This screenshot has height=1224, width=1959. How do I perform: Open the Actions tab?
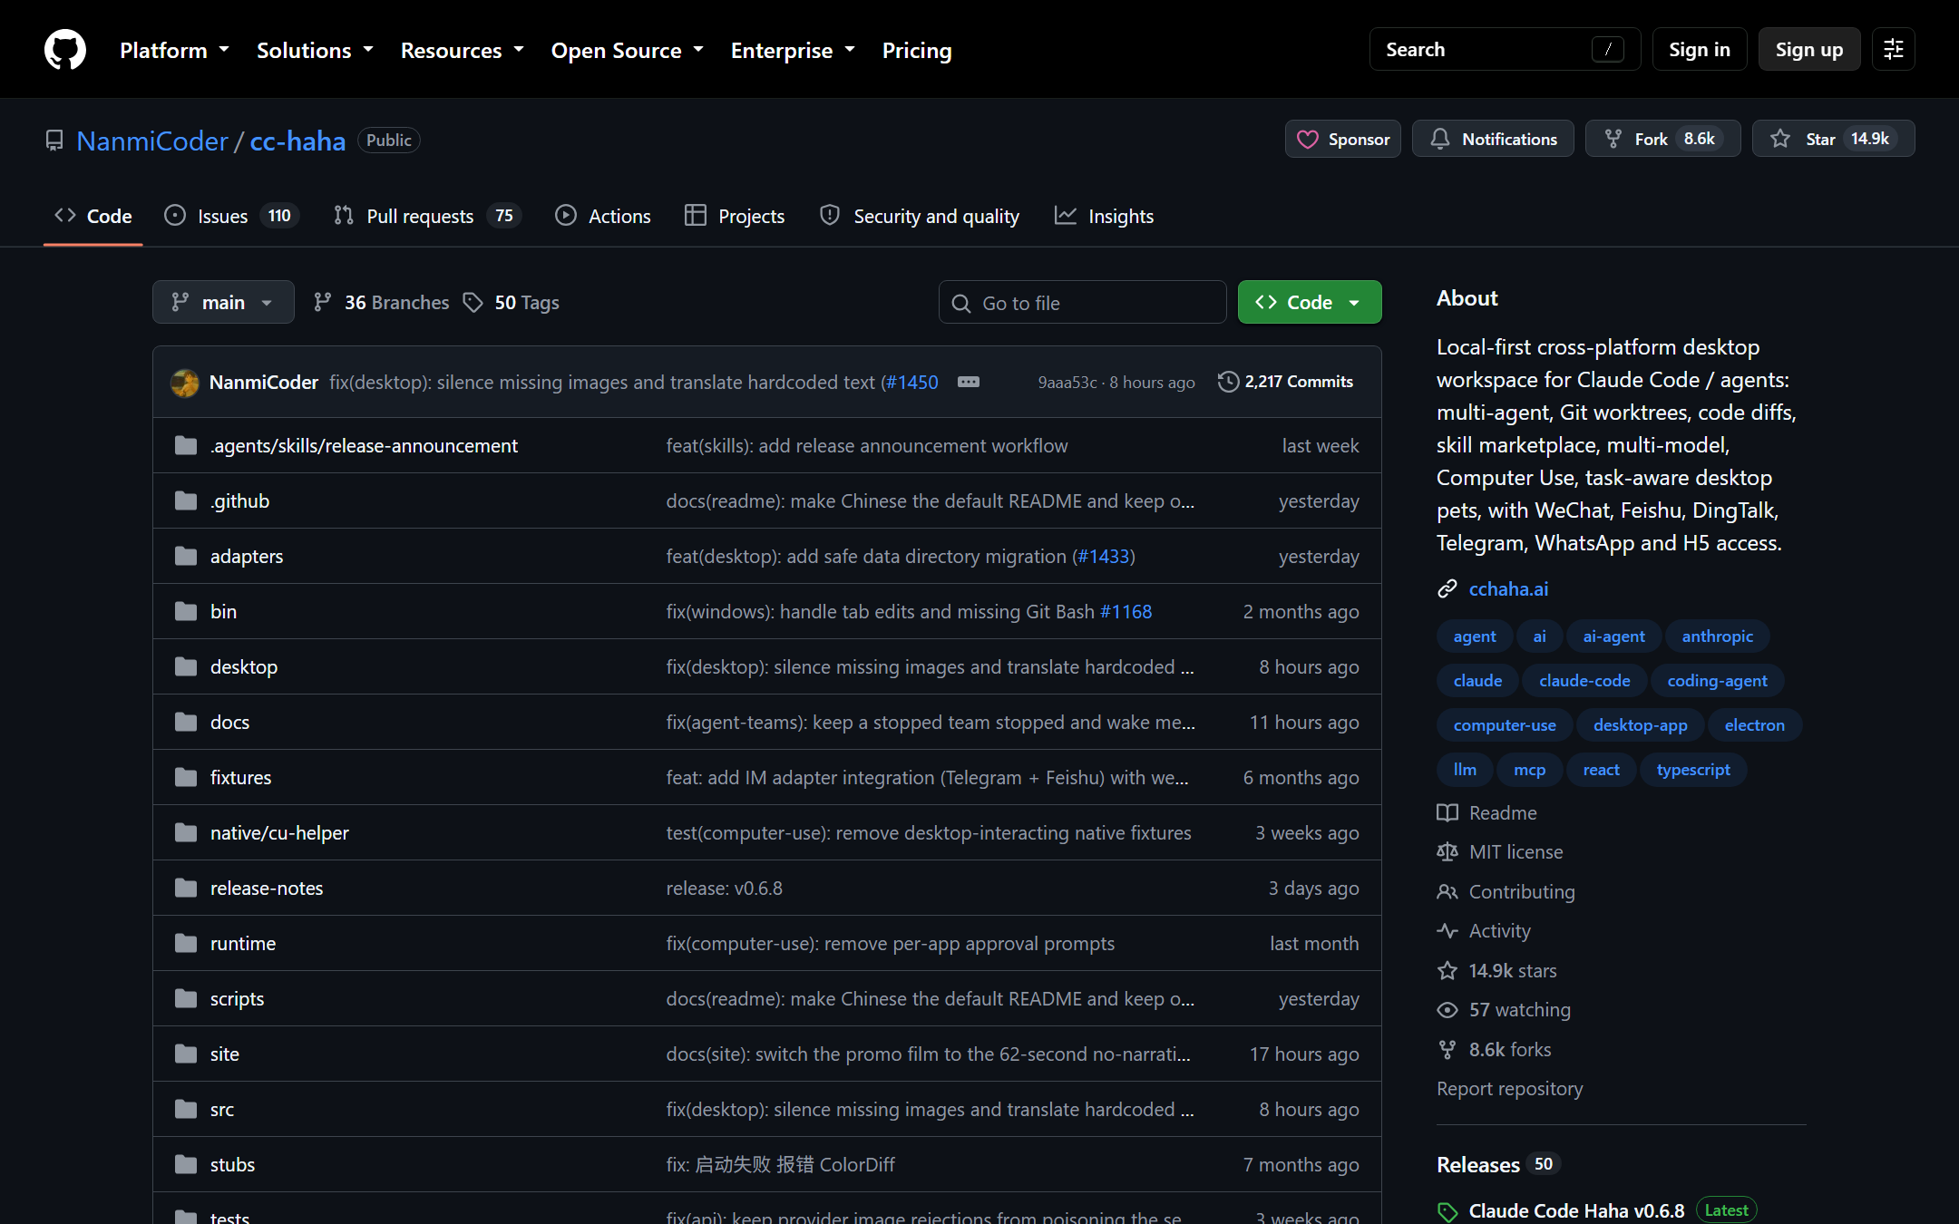point(603,216)
